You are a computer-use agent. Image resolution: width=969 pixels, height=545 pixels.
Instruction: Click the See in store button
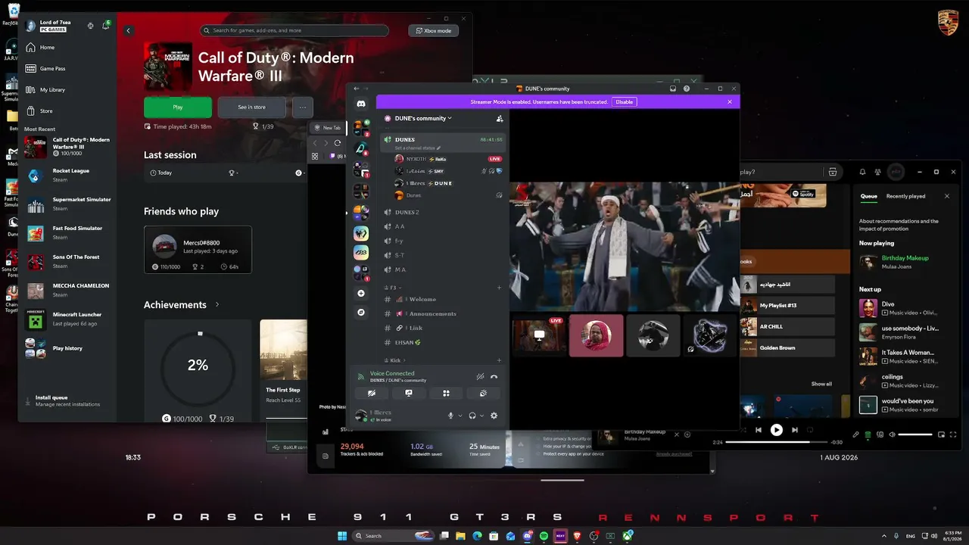tap(251, 107)
